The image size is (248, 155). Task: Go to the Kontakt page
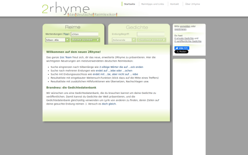(x=174, y=4)
